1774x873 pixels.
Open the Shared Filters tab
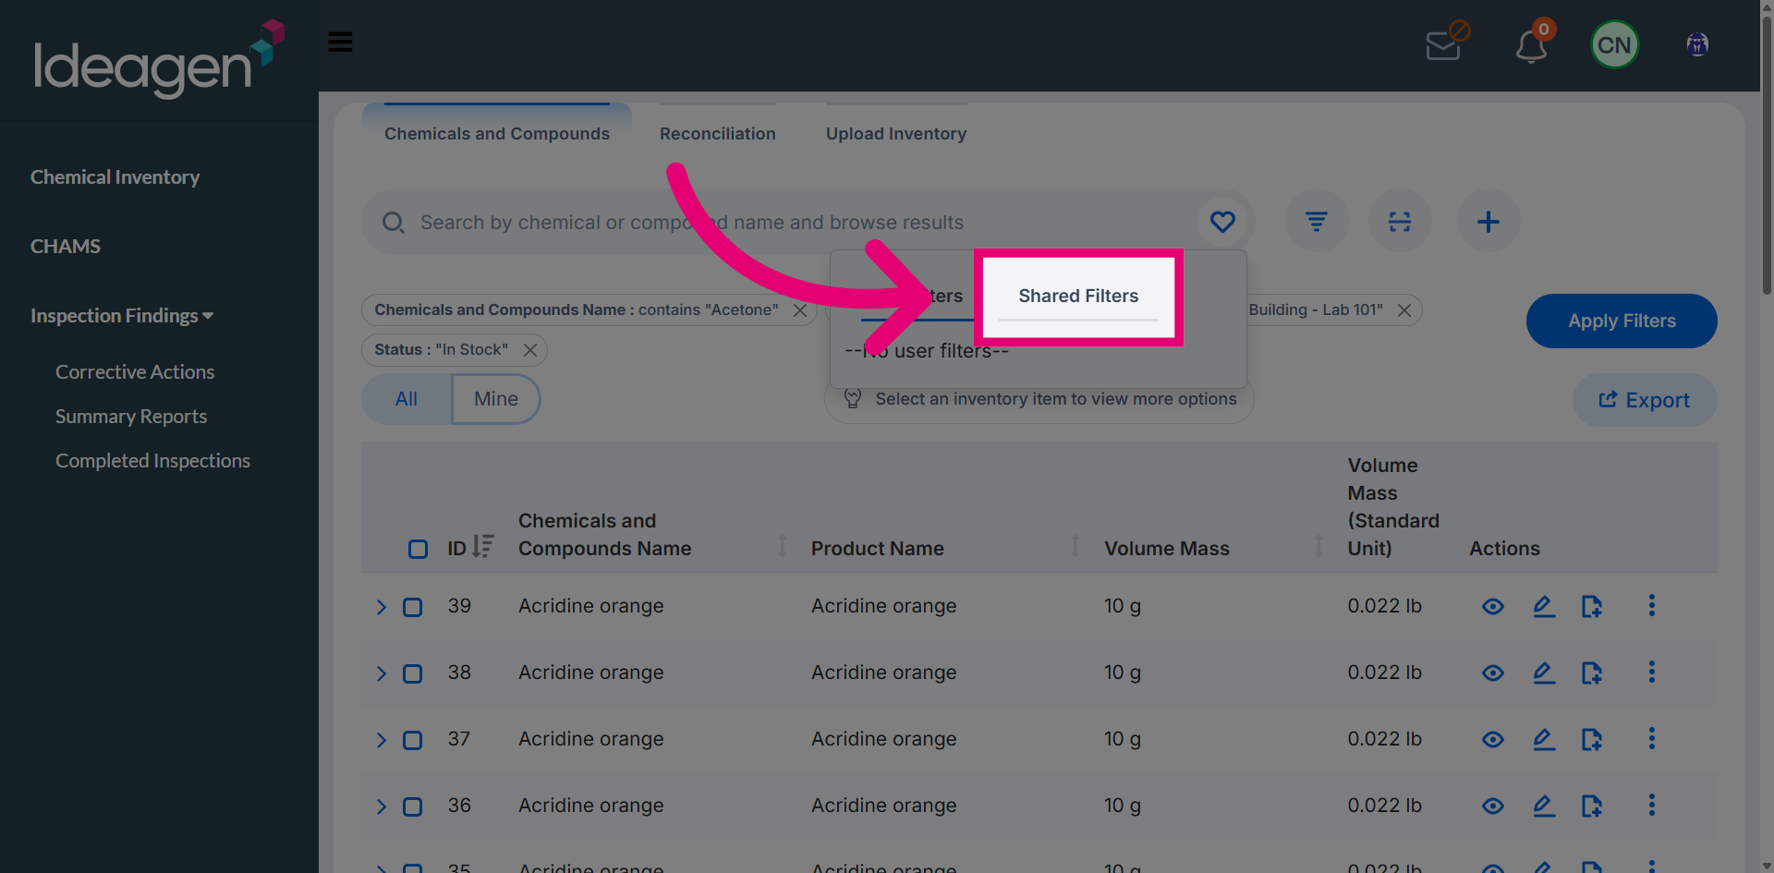1078,297
